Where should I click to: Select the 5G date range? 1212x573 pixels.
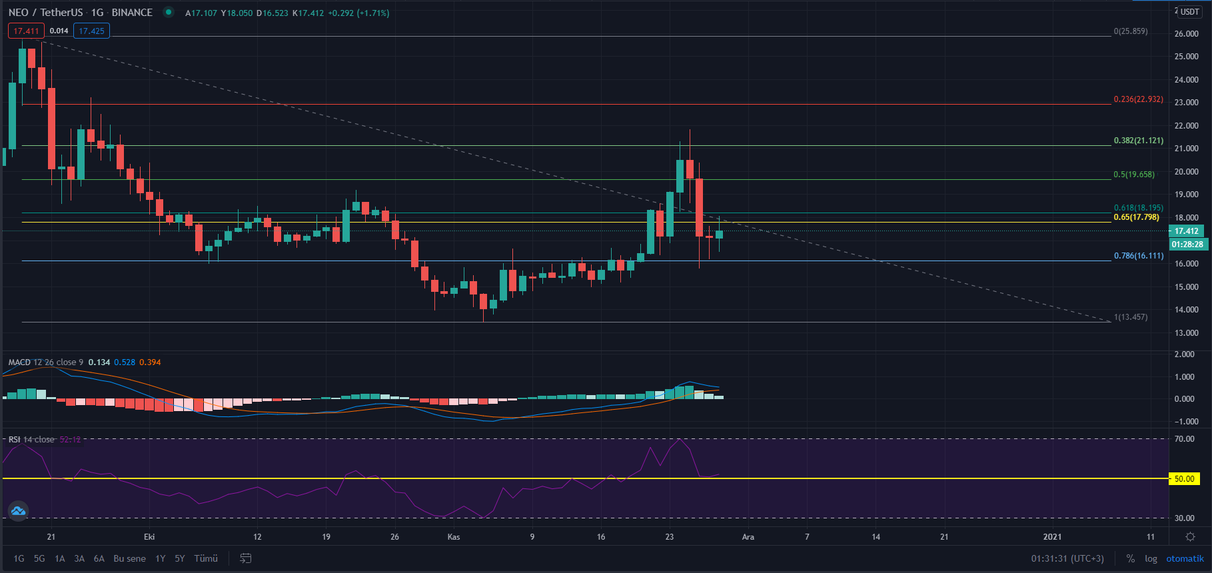tap(39, 558)
